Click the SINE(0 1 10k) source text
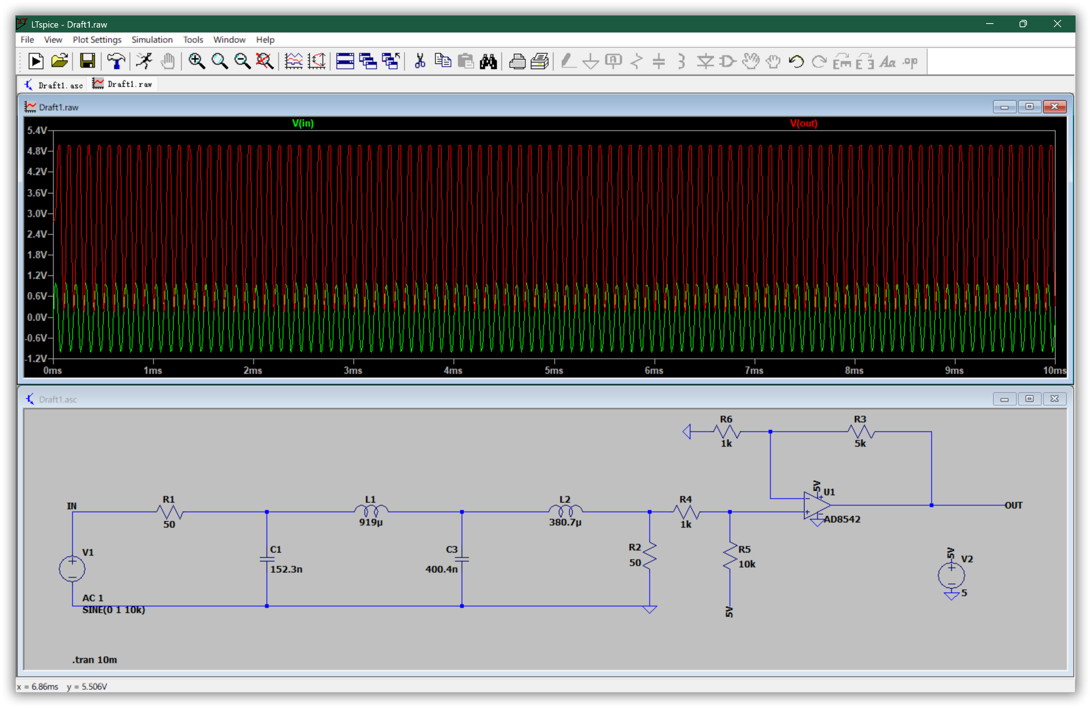Viewport: 1091px width, 708px height. tap(114, 609)
